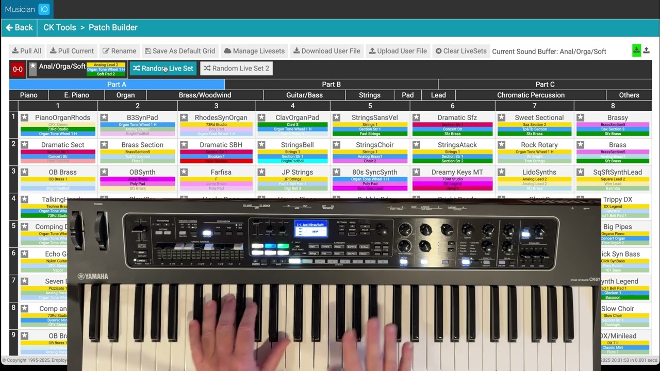Screen dimensions: 660x371
Task: Click the Musician IO logo
Action: [26, 9]
